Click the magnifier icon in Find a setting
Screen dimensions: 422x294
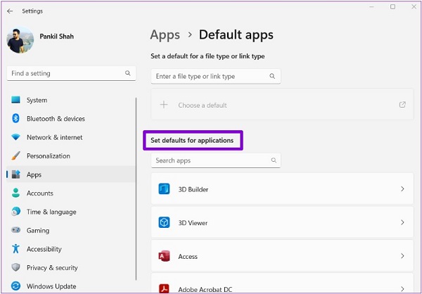pyautogui.click(x=128, y=73)
